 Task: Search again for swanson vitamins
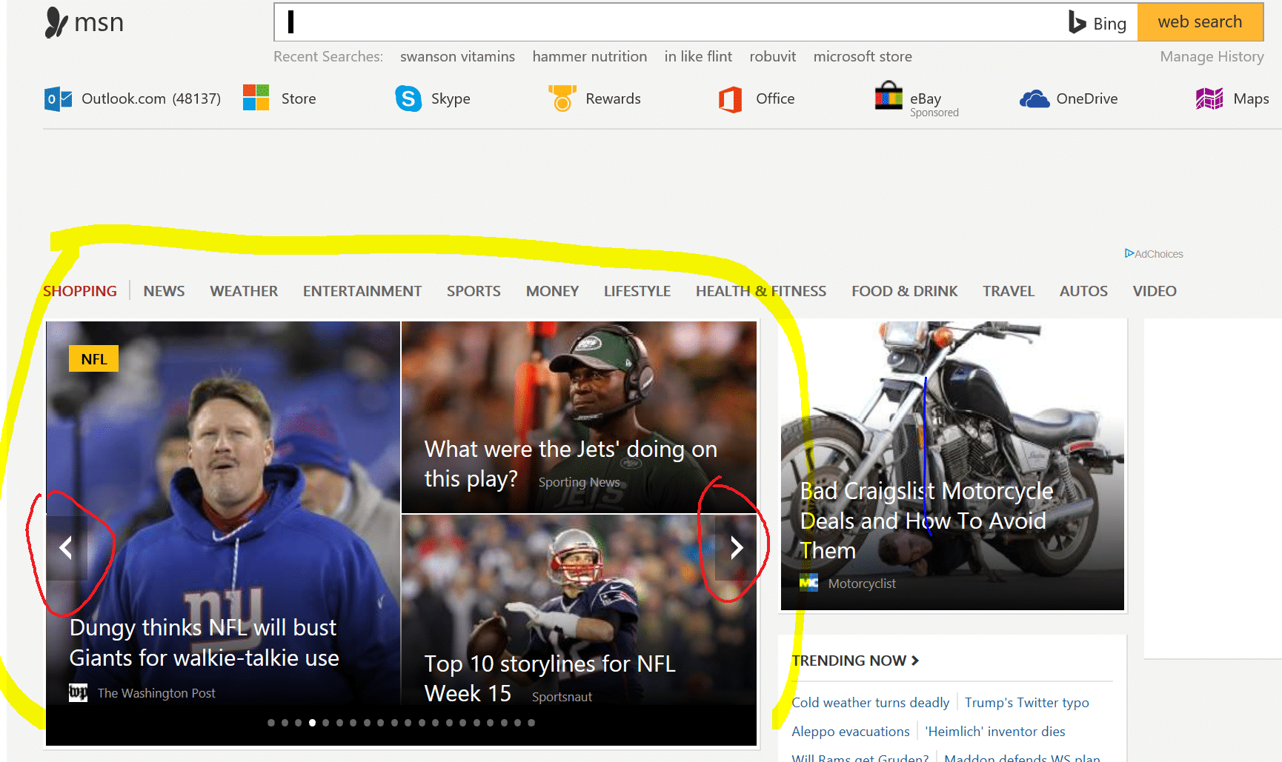(457, 56)
